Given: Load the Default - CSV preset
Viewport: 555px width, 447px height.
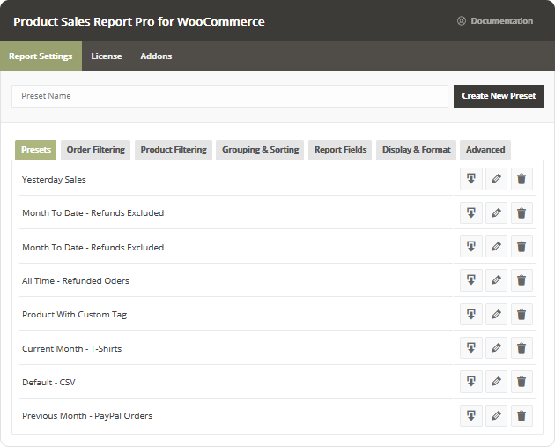Looking at the screenshot, I should [471, 382].
